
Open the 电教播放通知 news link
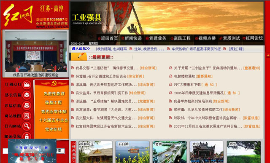184,76
